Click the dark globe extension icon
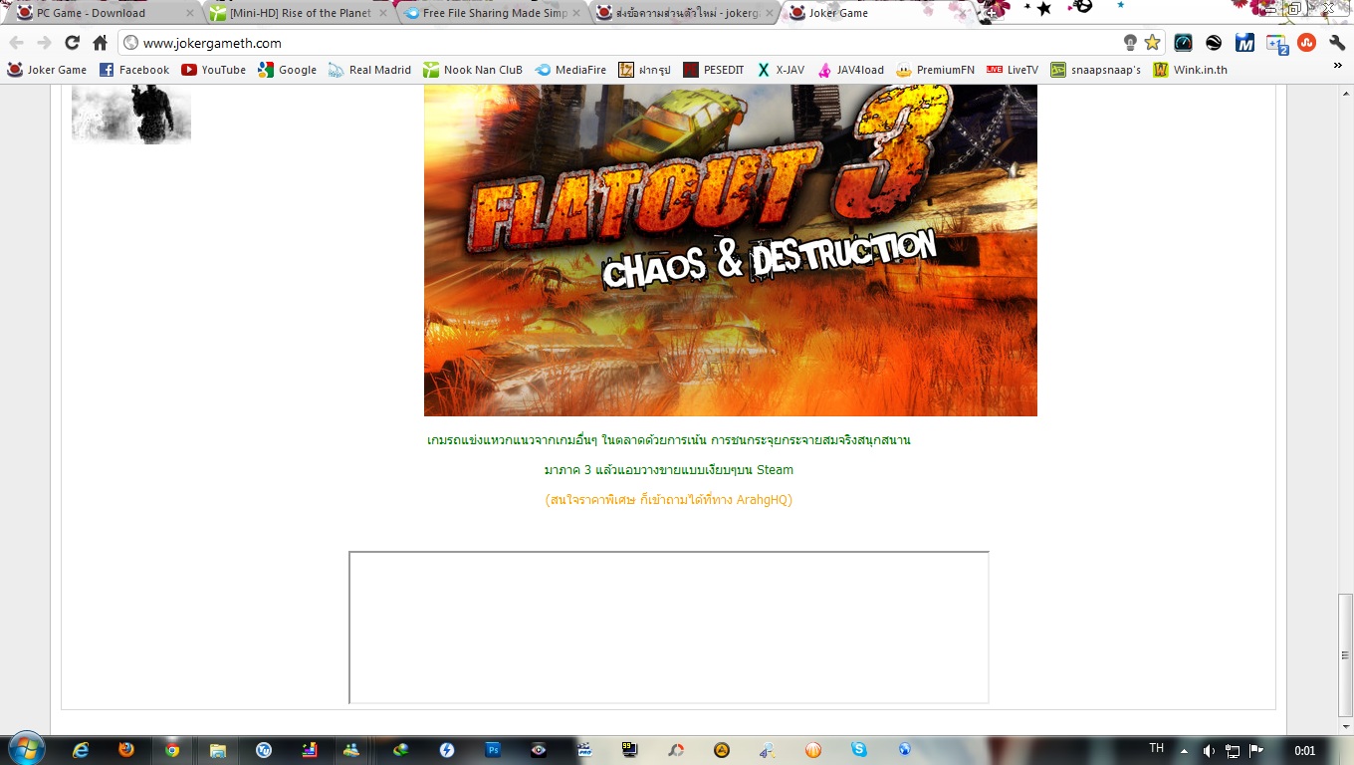1354x765 pixels. click(1214, 43)
